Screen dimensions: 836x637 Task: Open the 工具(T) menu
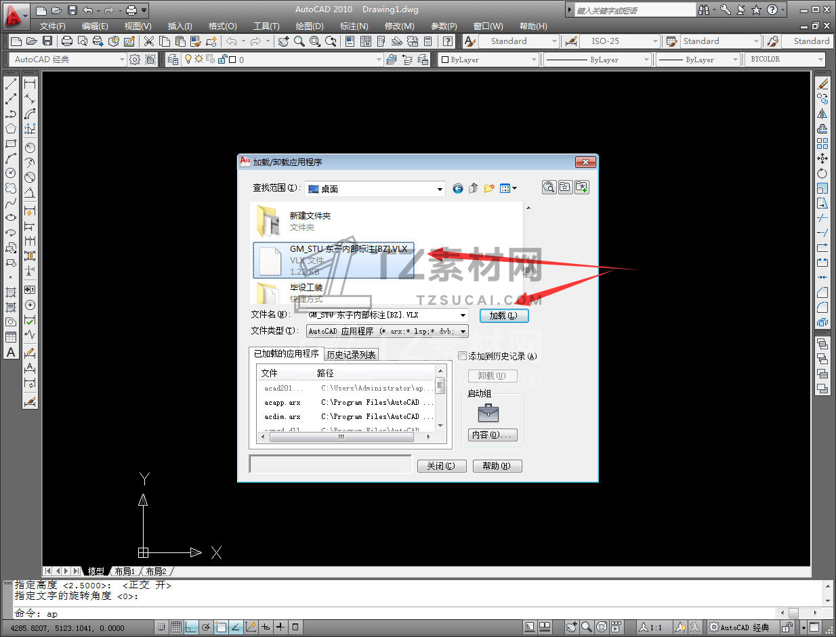click(266, 26)
